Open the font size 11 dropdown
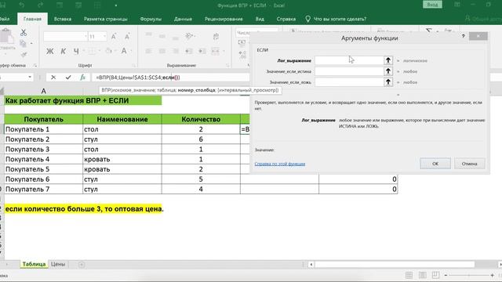502x282 pixels. 104,37
